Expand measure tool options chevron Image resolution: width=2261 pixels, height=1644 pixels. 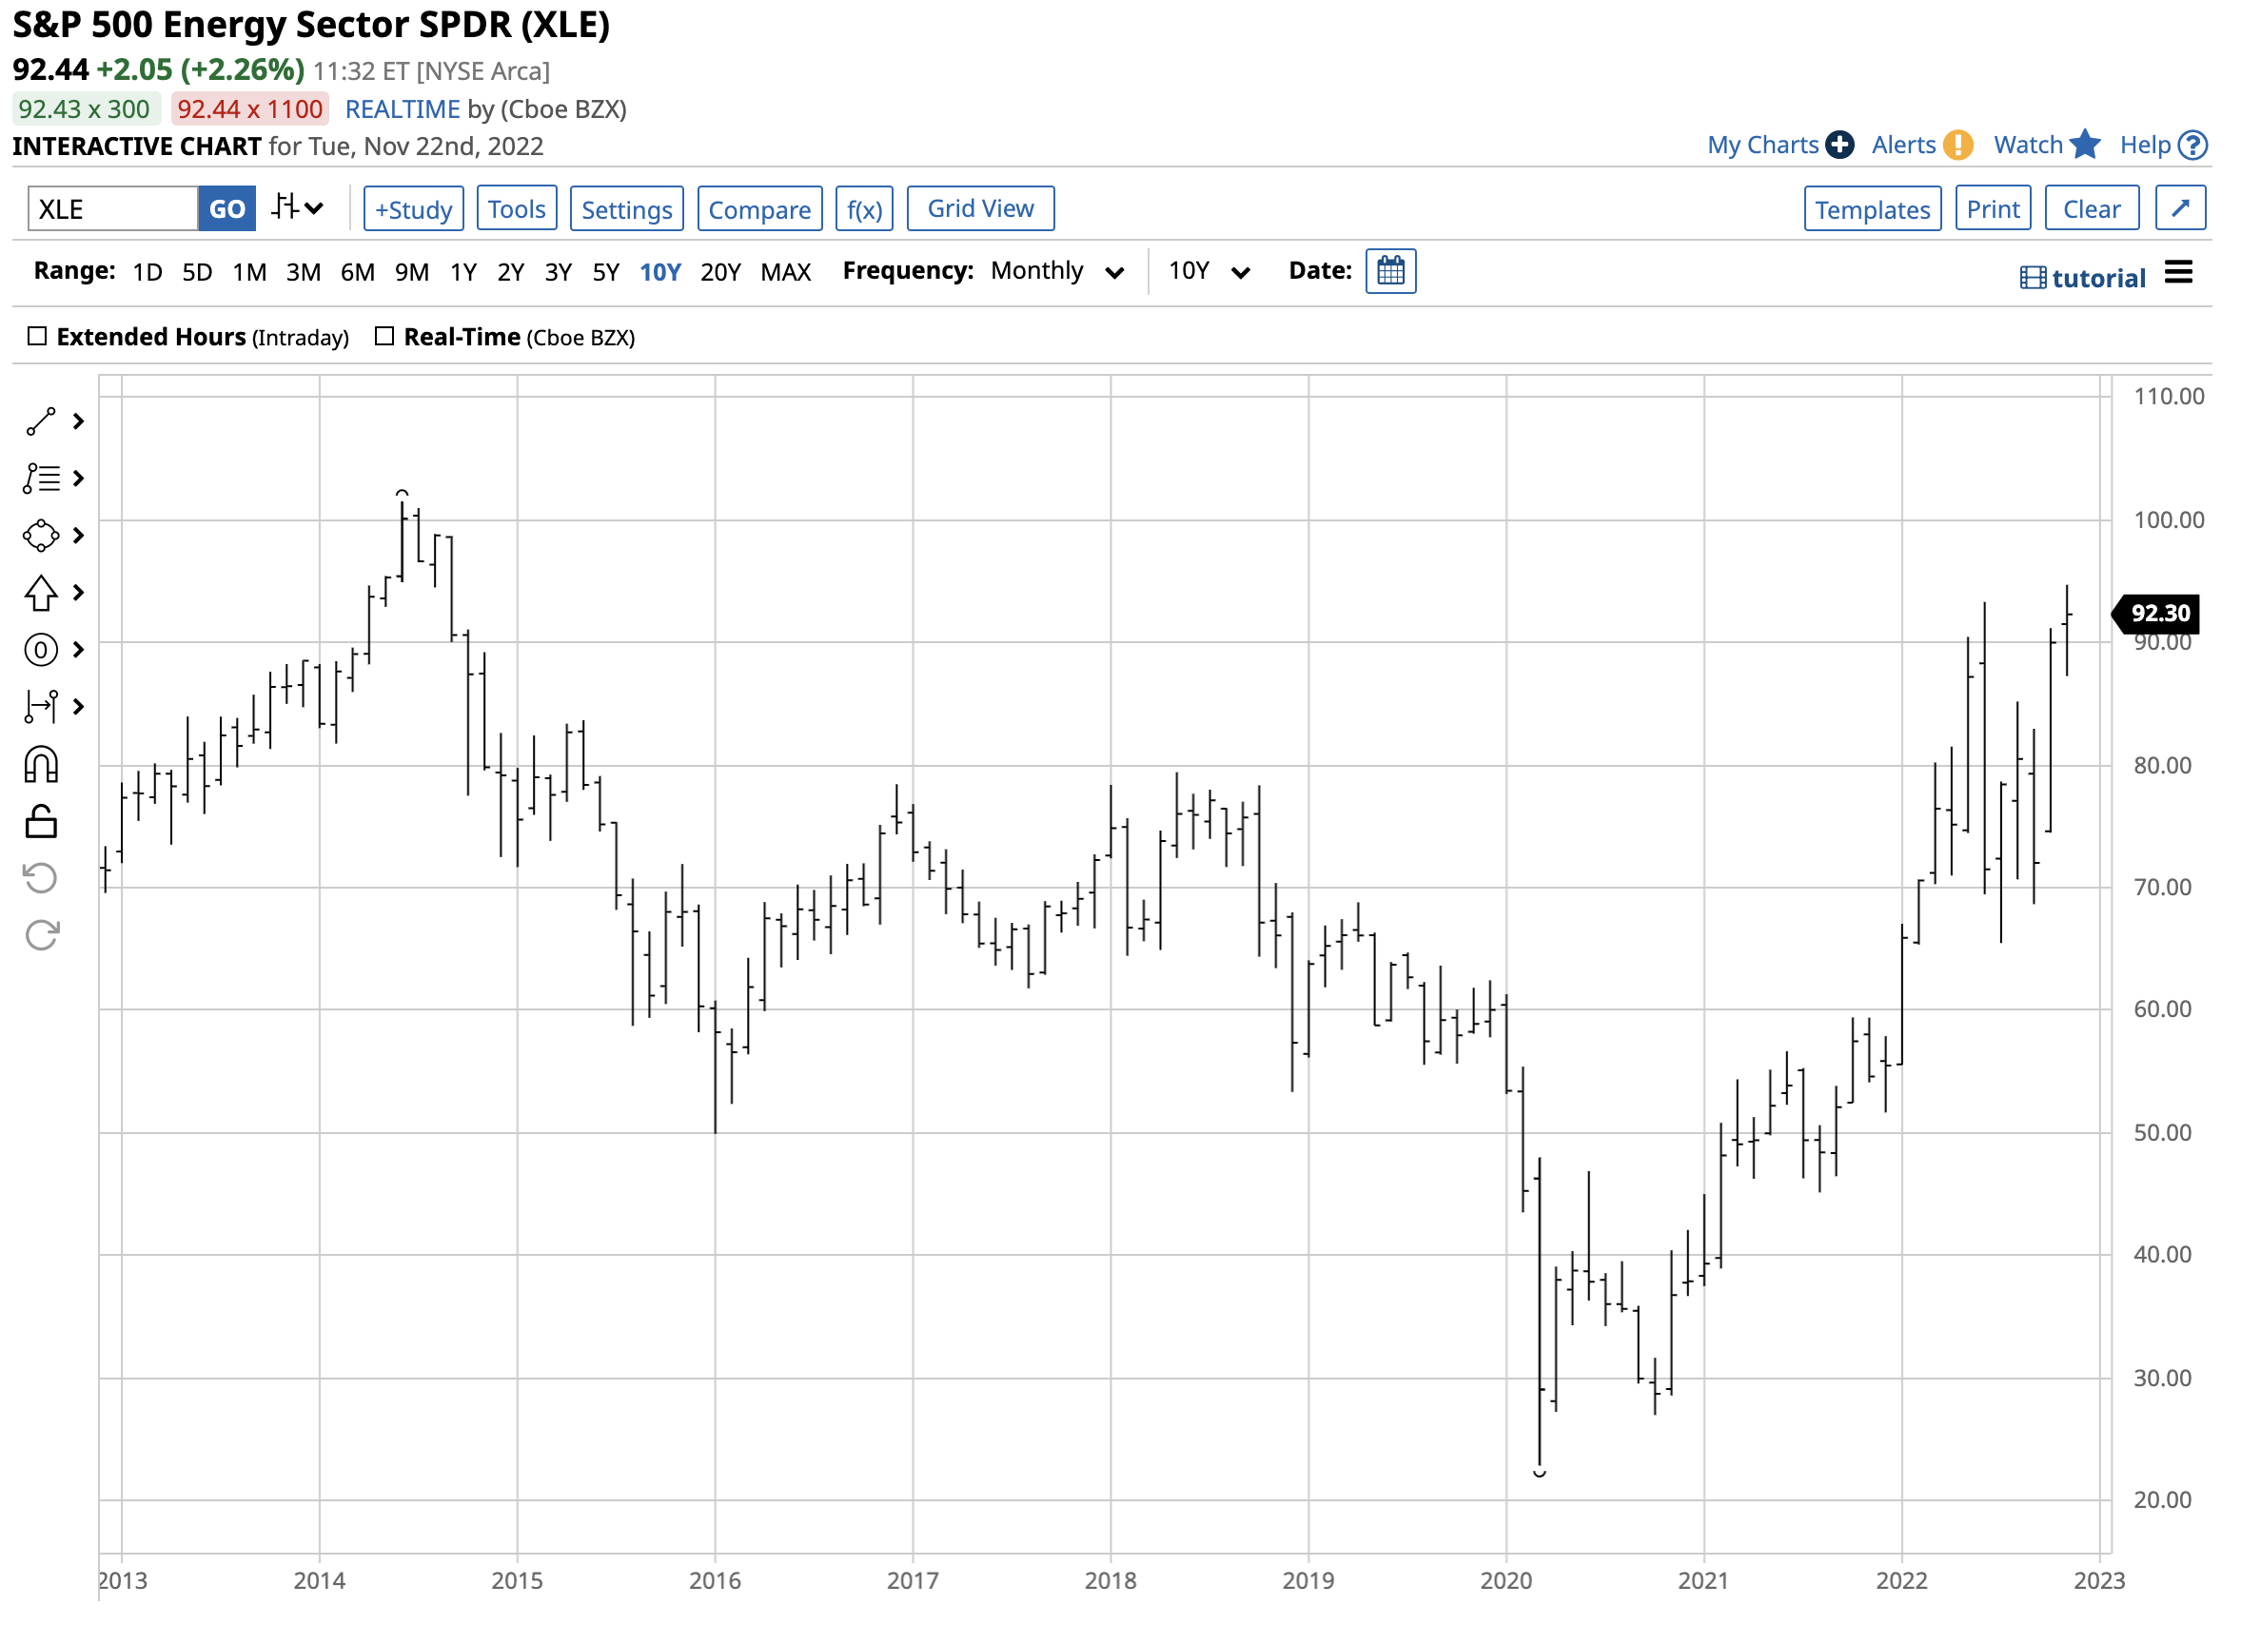coord(79,707)
